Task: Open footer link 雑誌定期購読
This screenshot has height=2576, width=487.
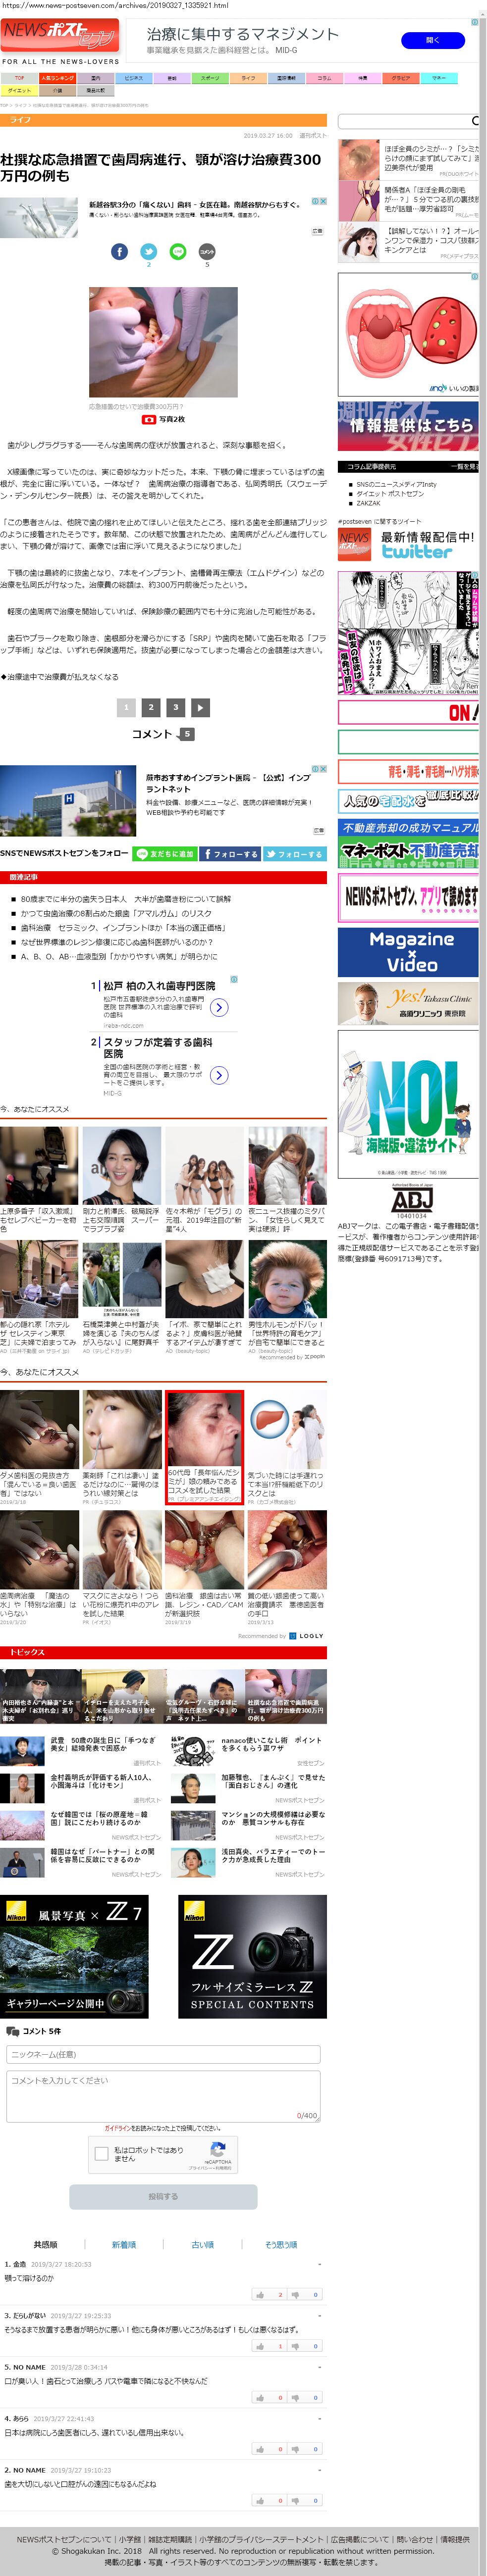Action: (170, 2539)
